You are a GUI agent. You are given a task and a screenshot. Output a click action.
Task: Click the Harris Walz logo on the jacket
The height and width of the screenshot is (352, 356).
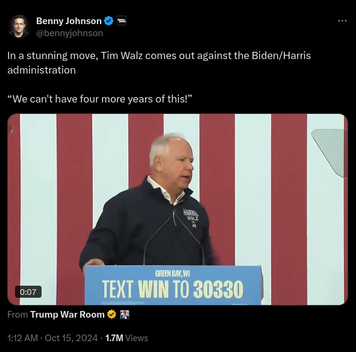click(191, 218)
